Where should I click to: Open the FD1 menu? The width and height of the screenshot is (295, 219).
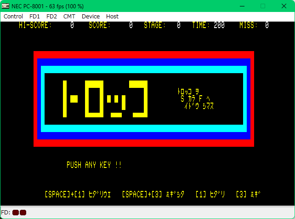[34, 17]
